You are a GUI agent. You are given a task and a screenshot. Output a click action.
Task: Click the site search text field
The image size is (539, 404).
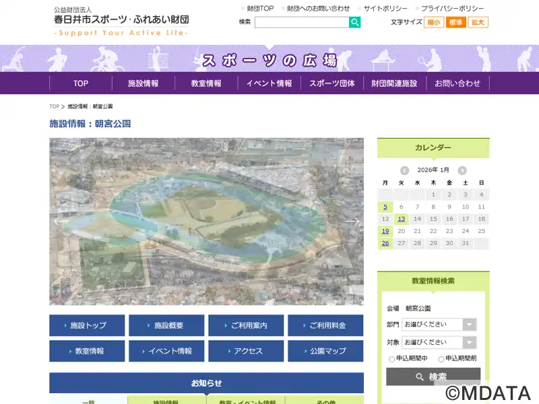click(x=301, y=22)
